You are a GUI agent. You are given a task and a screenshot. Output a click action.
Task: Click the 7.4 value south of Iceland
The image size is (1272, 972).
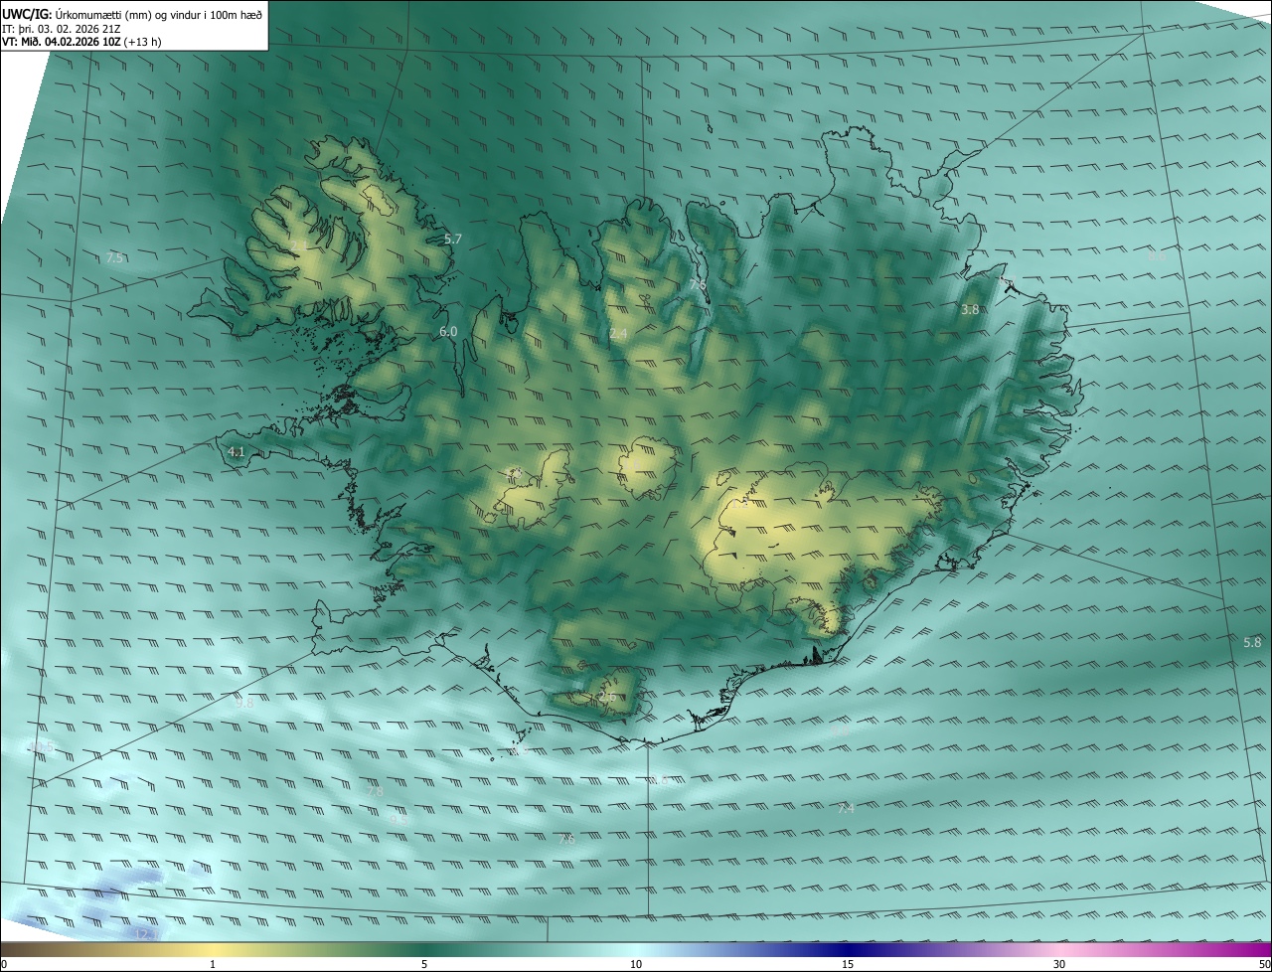[x=846, y=809]
